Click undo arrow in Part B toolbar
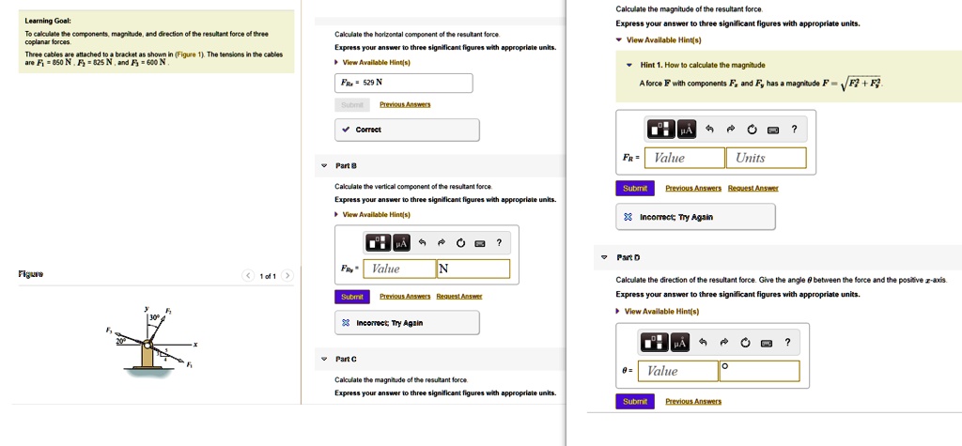The image size is (962, 446). tap(423, 243)
